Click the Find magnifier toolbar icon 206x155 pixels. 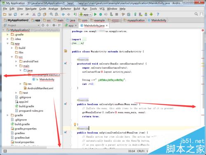pyautogui.click(x=51, y=14)
